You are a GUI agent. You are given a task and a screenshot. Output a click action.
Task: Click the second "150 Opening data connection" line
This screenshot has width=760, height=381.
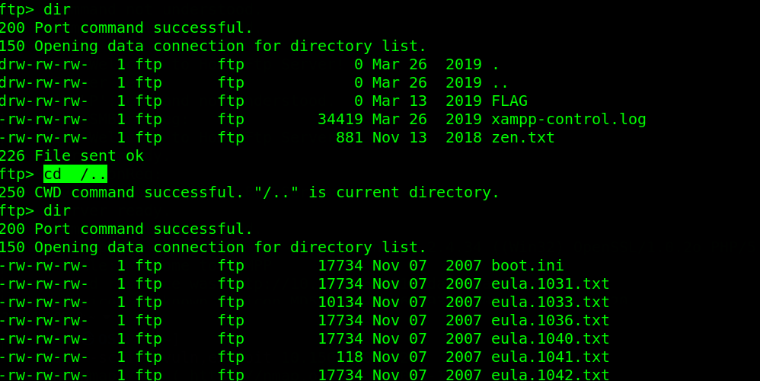(x=213, y=247)
